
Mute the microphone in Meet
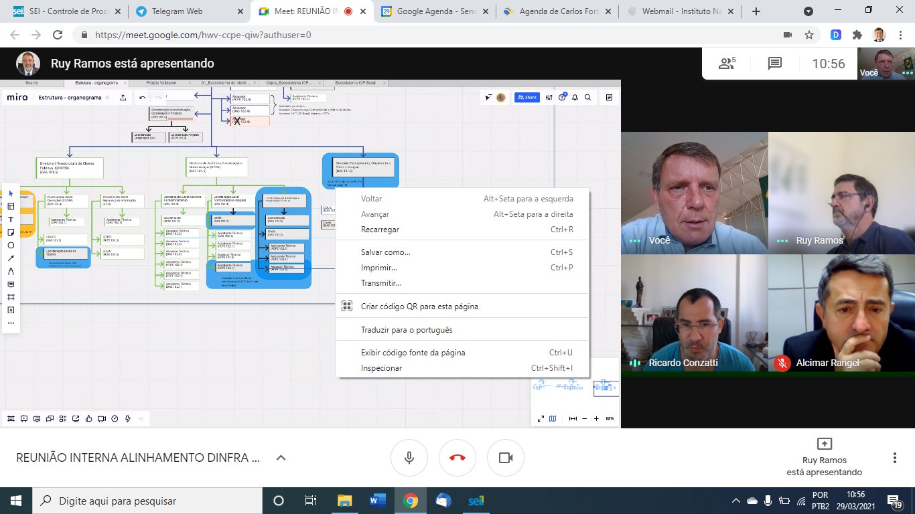point(409,458)
